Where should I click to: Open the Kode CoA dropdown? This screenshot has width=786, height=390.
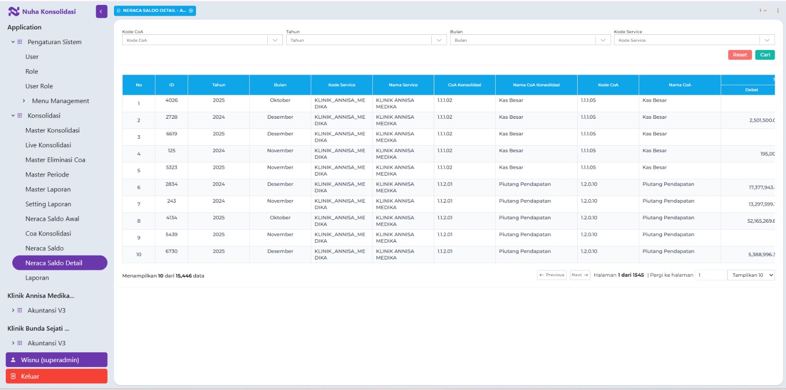click(202, 40)
